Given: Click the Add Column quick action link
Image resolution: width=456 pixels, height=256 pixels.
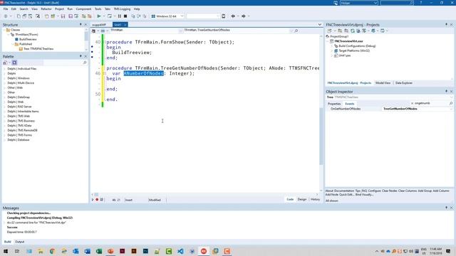Looking at the screenshot, I should (x=441, y=191).
